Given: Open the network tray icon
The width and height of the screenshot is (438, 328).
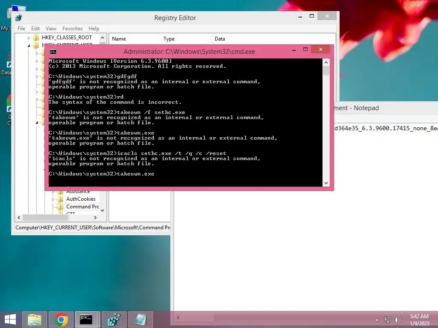Looking at the screenshot, I should click(x=387, y=319).
